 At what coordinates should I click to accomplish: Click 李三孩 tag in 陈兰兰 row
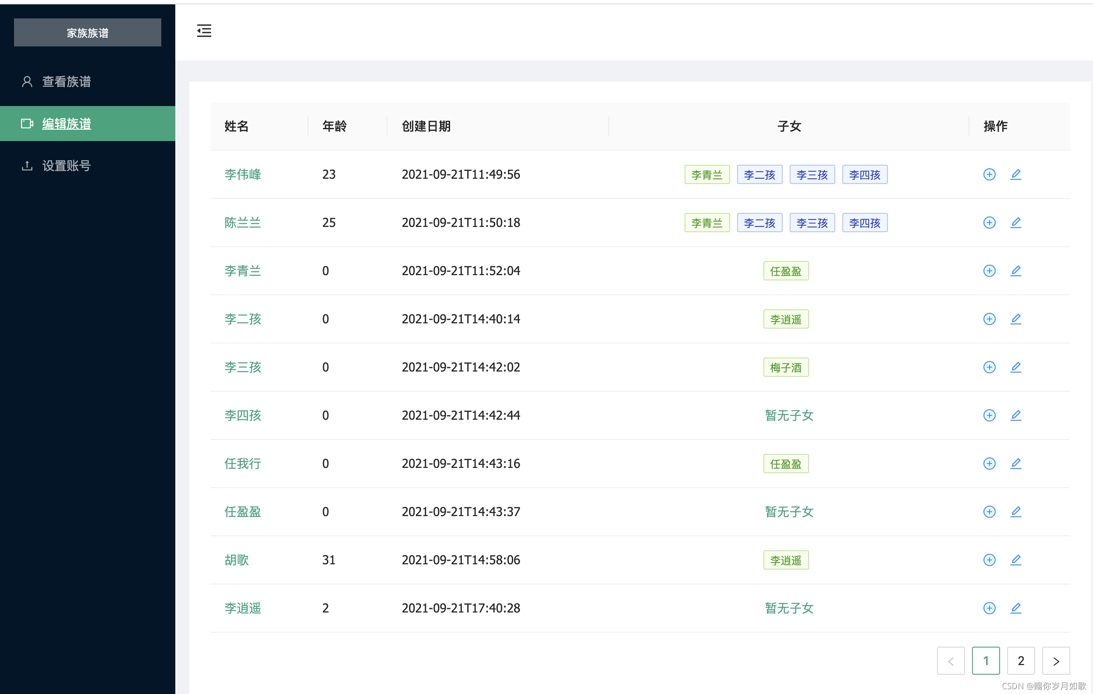tap(812, 223)
